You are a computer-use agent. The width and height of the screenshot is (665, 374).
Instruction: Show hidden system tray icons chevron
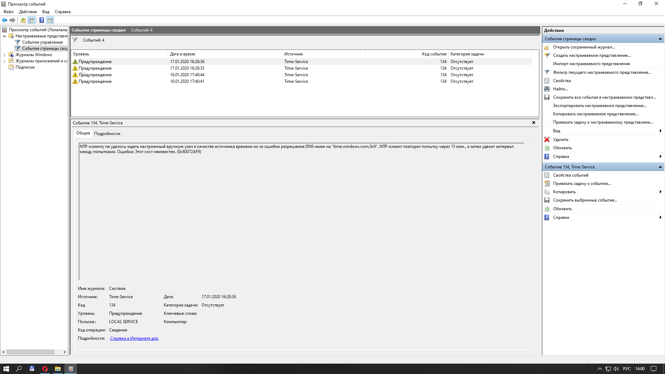coord(600,369)
